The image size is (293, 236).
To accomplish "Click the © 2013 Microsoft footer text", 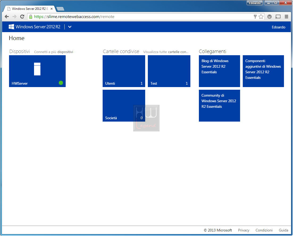I will point(218,230).
